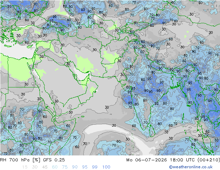This screenshot has height=170, width=220.
Task: Click the '(00+210)' forecast offset text
Action: pos(209,160)
